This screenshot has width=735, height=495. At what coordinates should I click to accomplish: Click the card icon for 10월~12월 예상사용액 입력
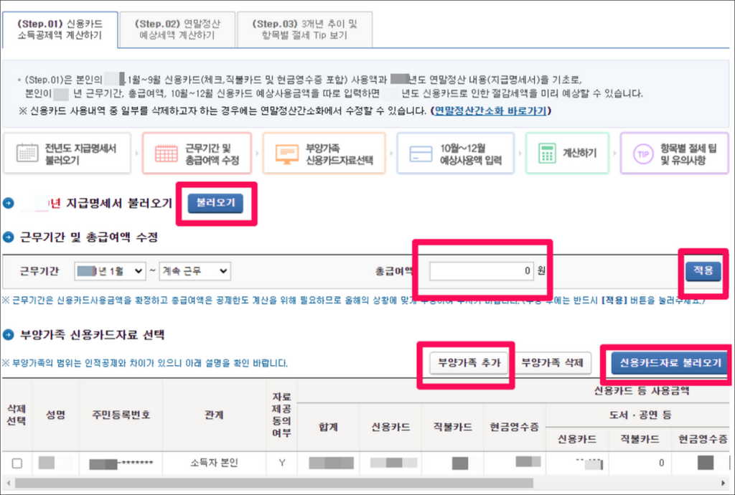[421, 154]
